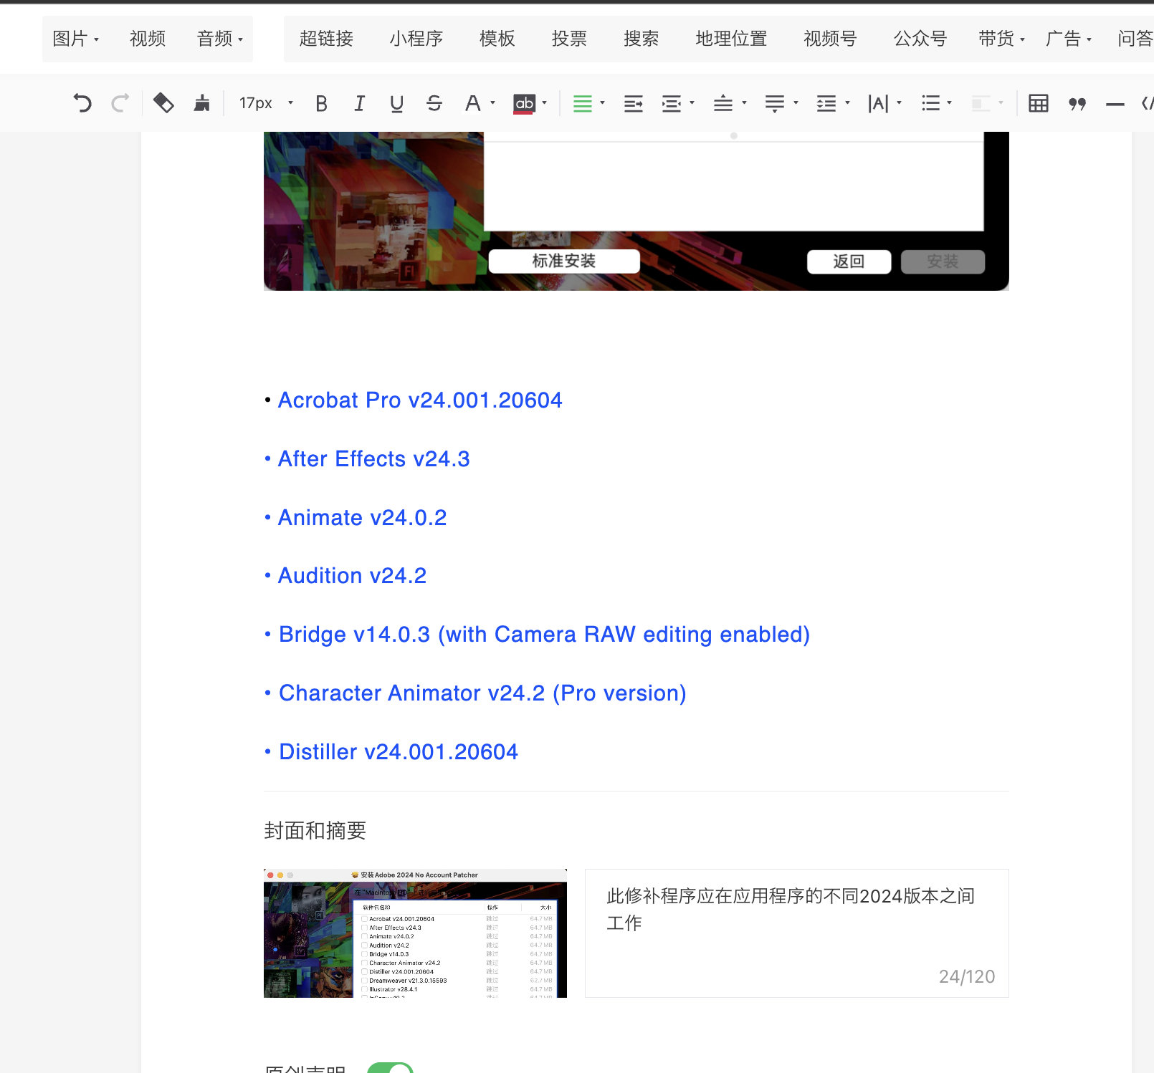Set text alignment with the green align icon
The image size is (1154, 1073).
click(x=583, y=104)
